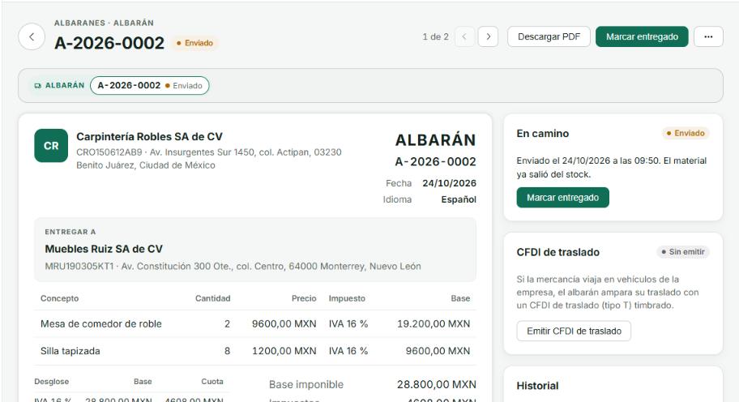The width and height of the screenshot is (739, 402).
Task: Click the '9600,00 MXN' price of Mesa
Action: (x=284, y=323)
